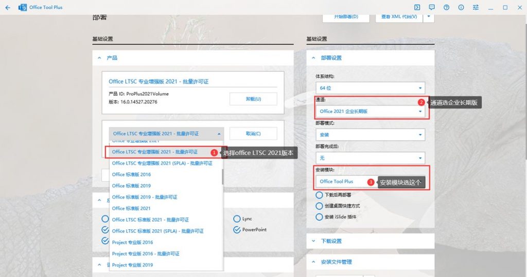The width and height of the screenshot is (527, 277).
Task: Open the help question mark icon
Action: [x=446, y=7]
